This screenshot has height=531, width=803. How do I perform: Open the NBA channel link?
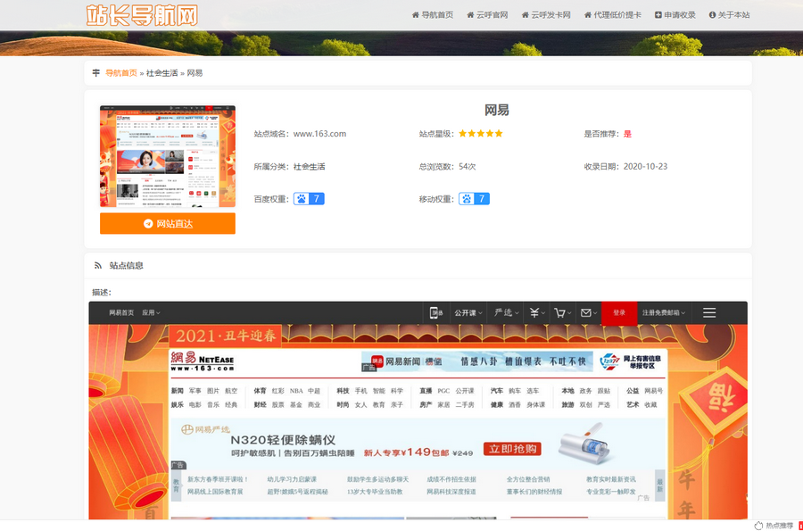point(296,391)
